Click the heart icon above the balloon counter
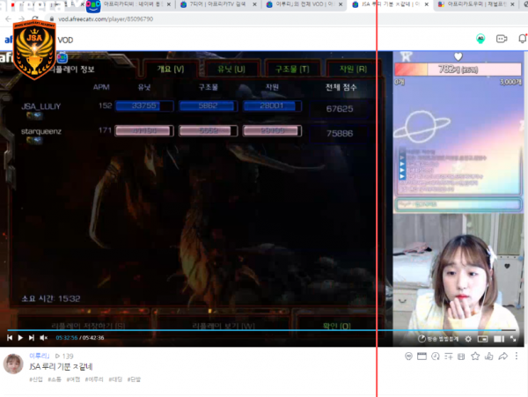 [458, 56]
